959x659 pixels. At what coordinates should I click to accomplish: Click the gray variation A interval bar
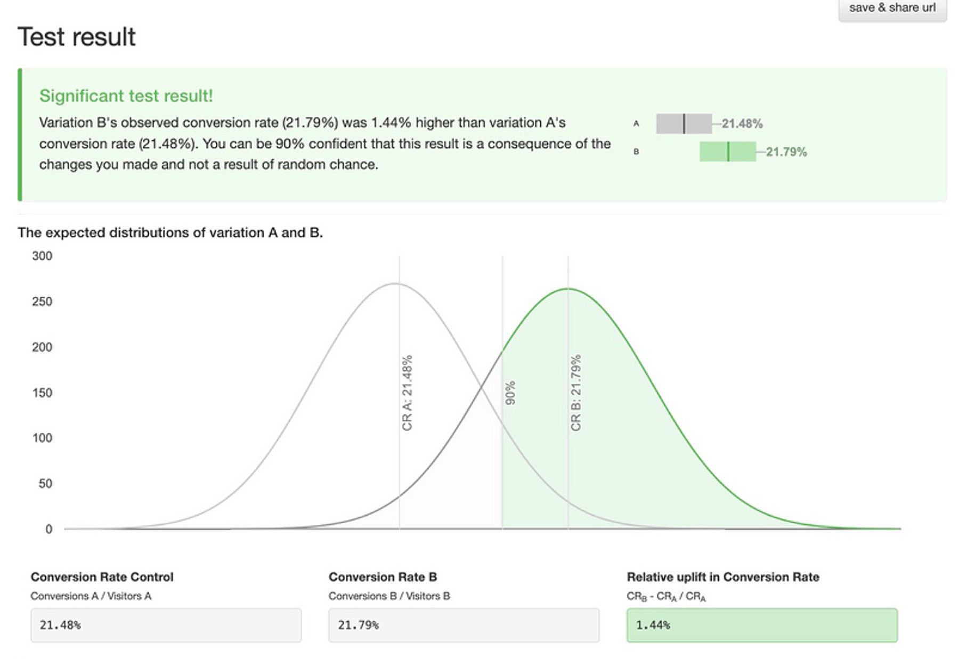[684, 124]
